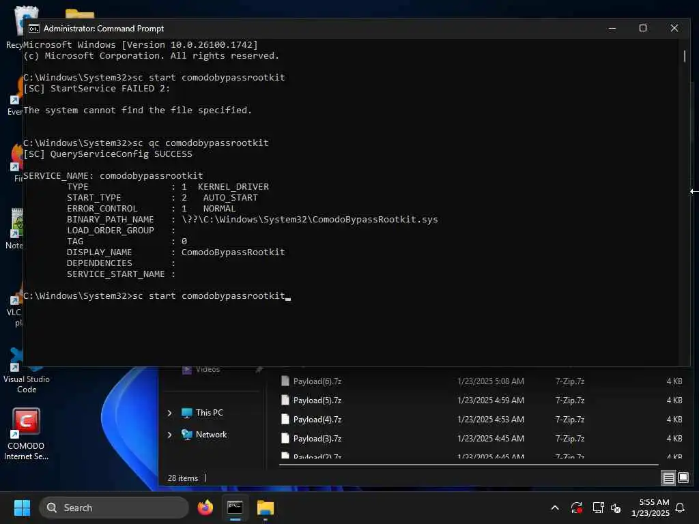Click the Administrator: Command Prompt title

coord(104,29)
